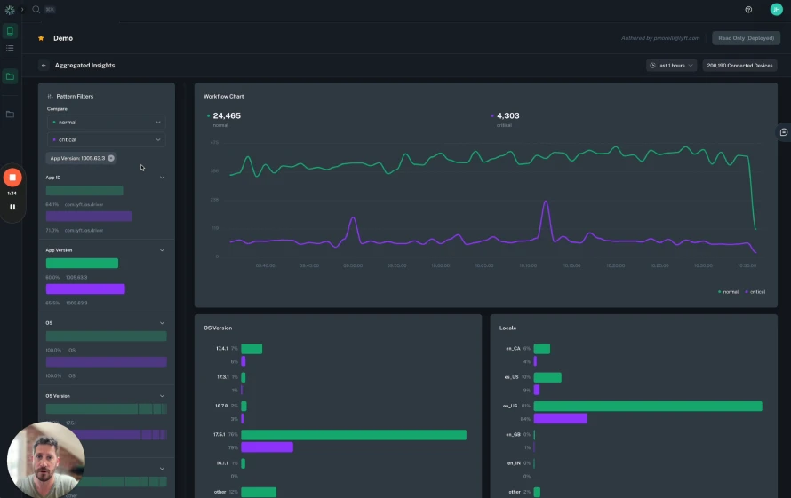The width and height of the screenshot is (791, 498).
Task: Select the green en_CA Locale bar
Action: 542,349
